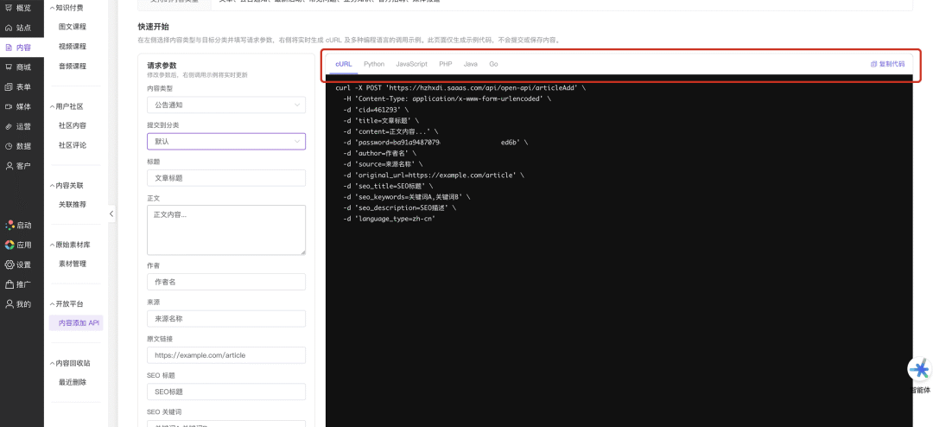Image resolution: width=933 pixels, height=427 pixels.
Task: Click the 'Content-Type' header code line
Action: 447,99
